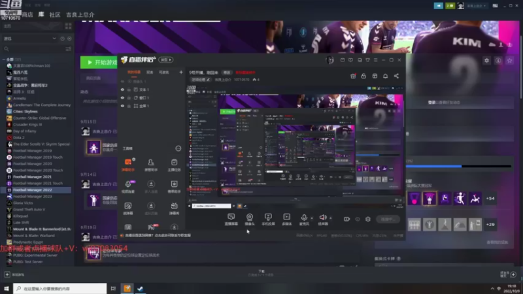Toggle visibility of 全屏 1 source
Screen dimensions: 523x294
122,106
